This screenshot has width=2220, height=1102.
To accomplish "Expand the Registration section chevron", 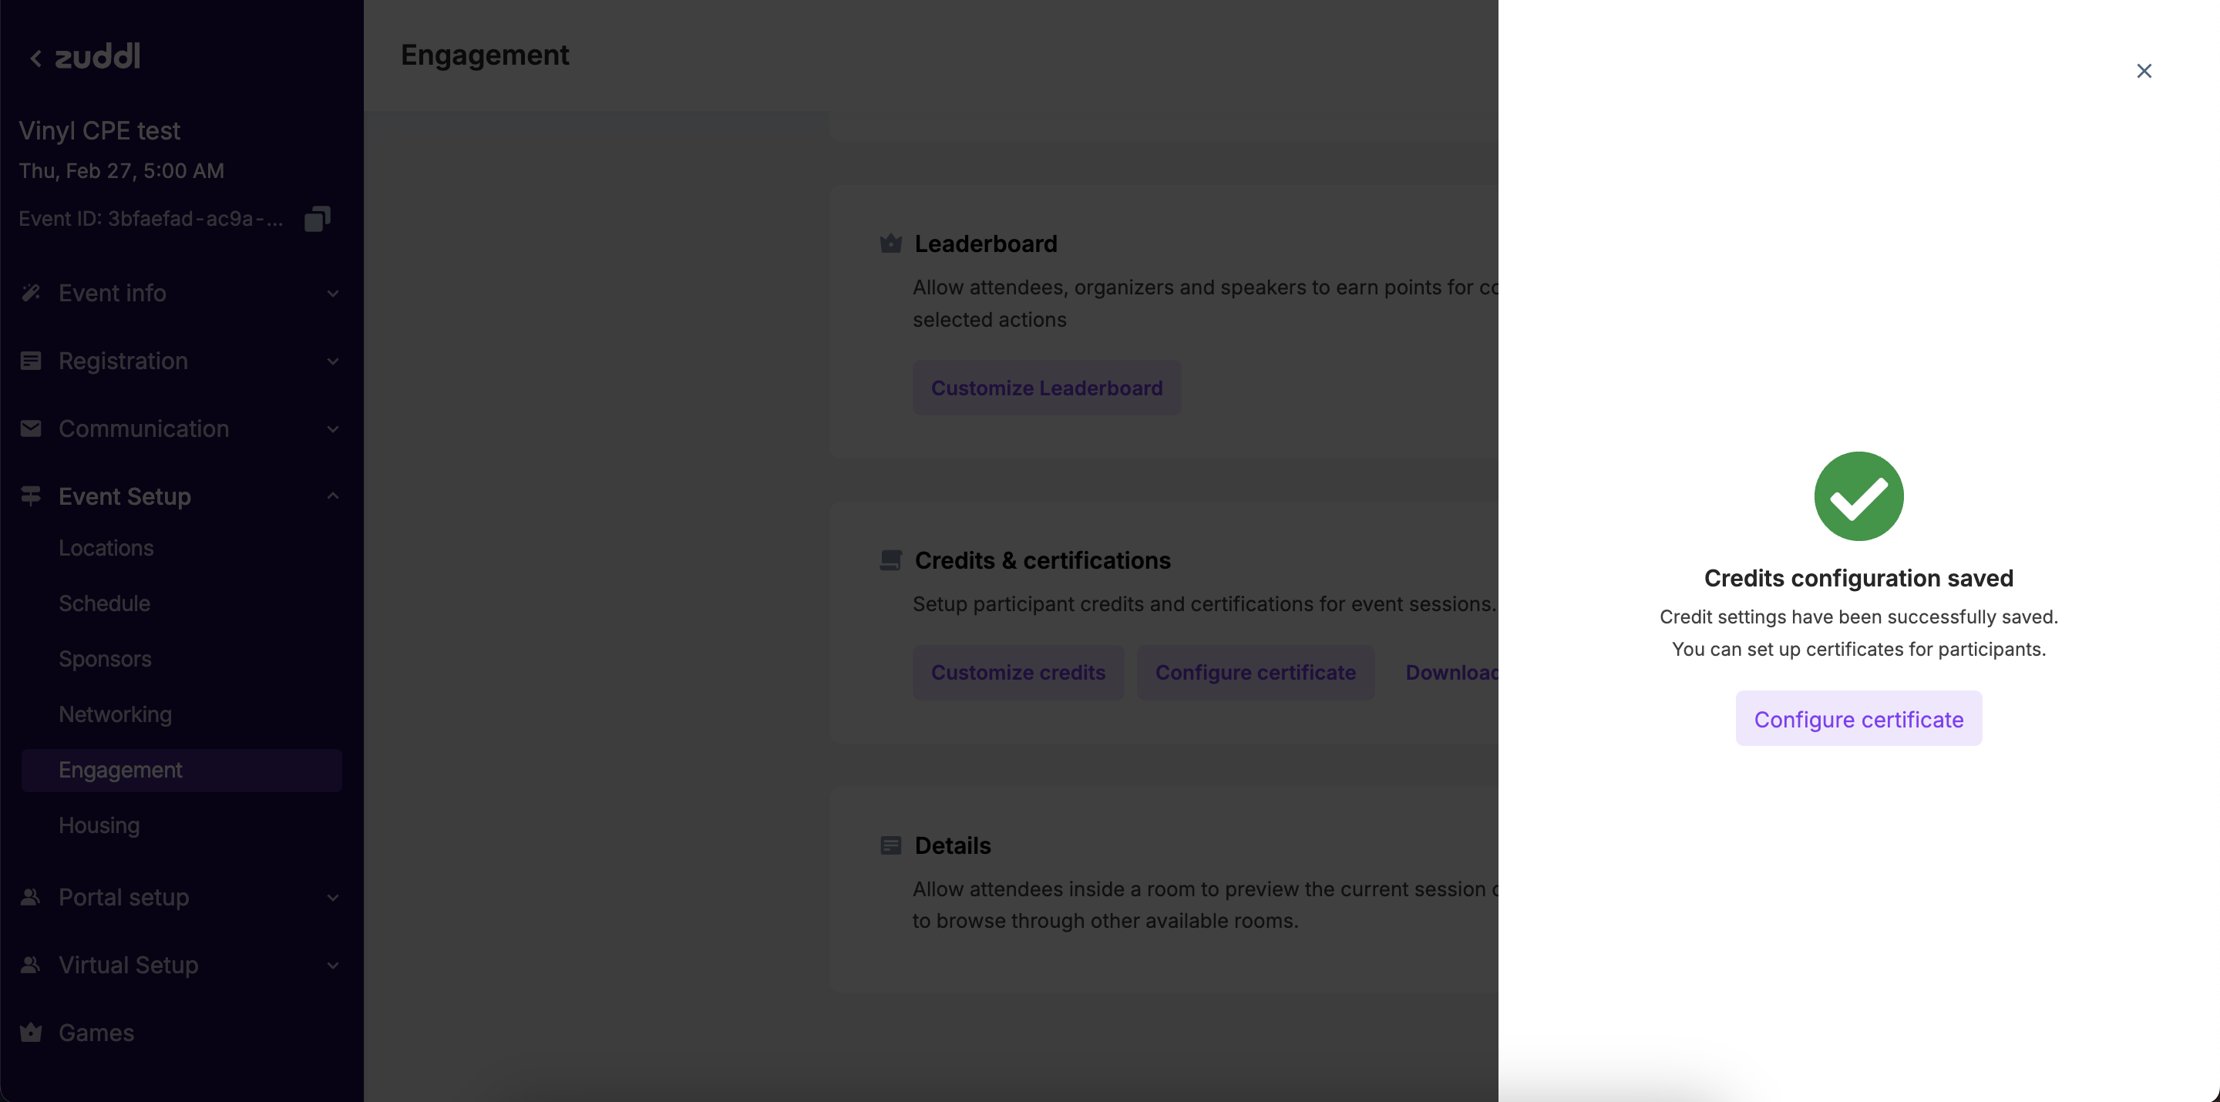I will click(333, 362).
